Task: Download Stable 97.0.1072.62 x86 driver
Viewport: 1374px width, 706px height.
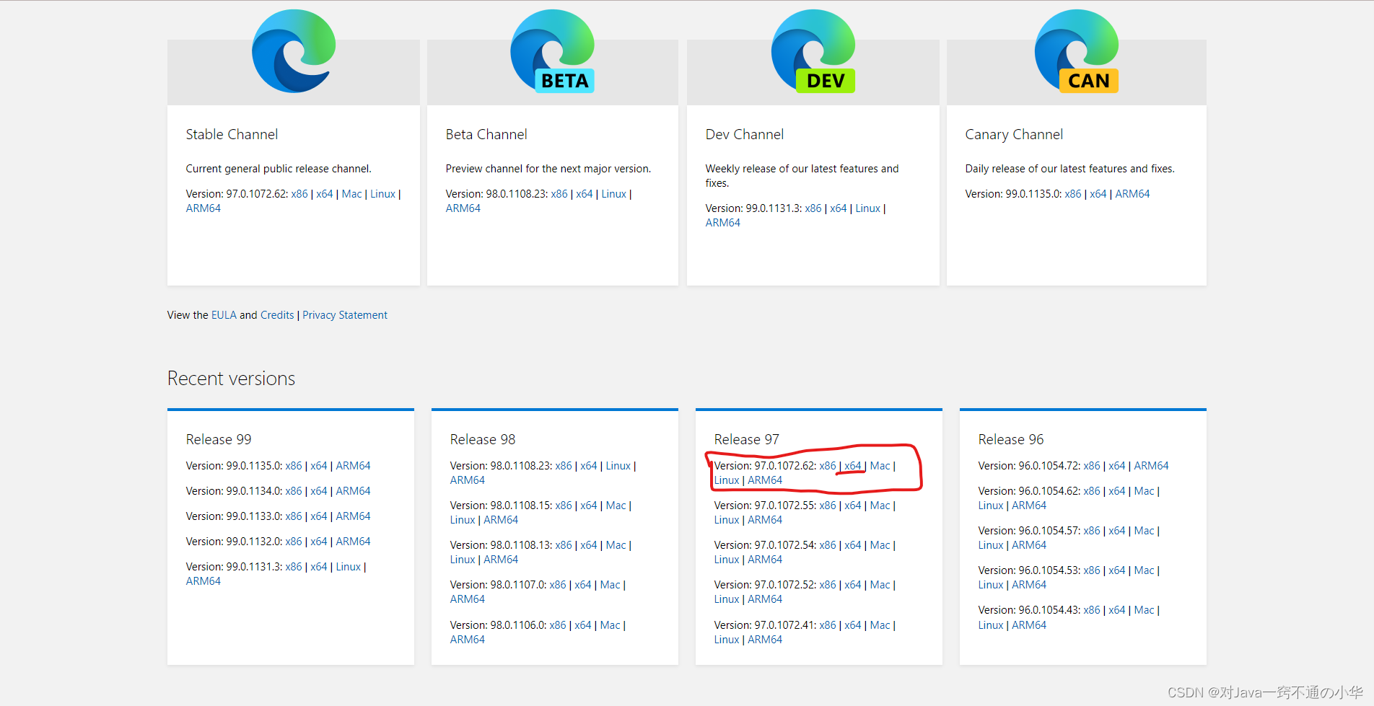Action: click(299, 194)
